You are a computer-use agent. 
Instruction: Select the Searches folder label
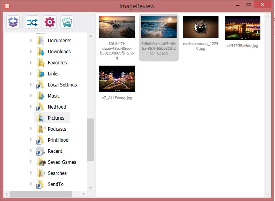[57, 173]
